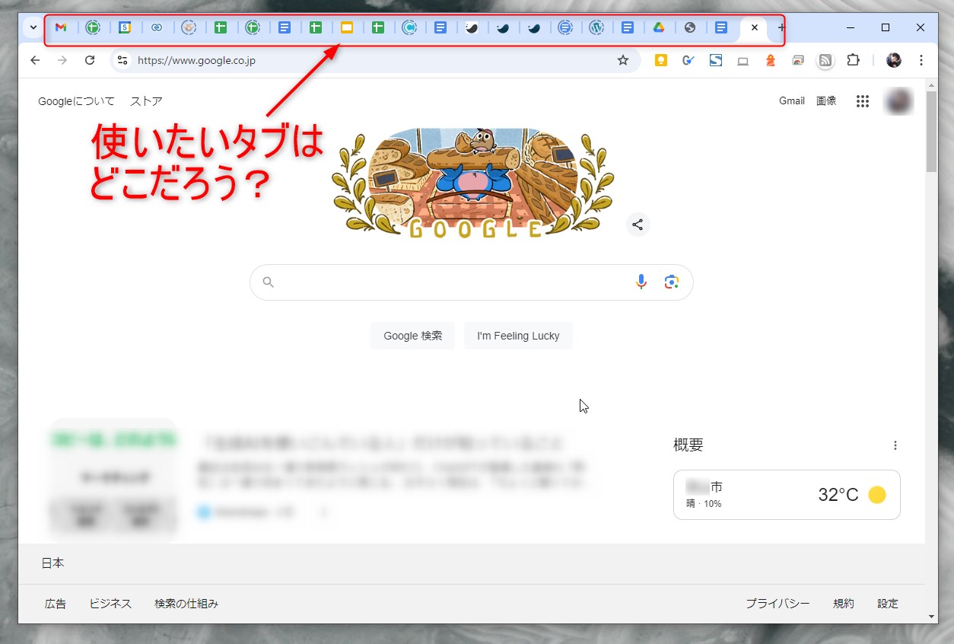The height and width of the screenshot is (644, 954).
Task: Open the 32°C weather card
Action: 787,495
